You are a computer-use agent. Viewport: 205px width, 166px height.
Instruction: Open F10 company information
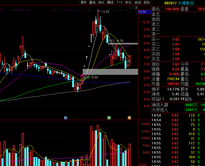[x=119, y=3]
